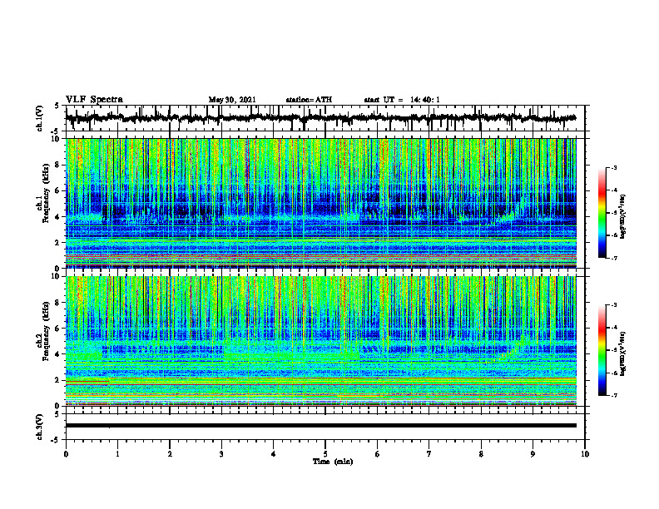
Task: Click the "-3" tick on ch.1 colorbar
Action: (614, 167)
